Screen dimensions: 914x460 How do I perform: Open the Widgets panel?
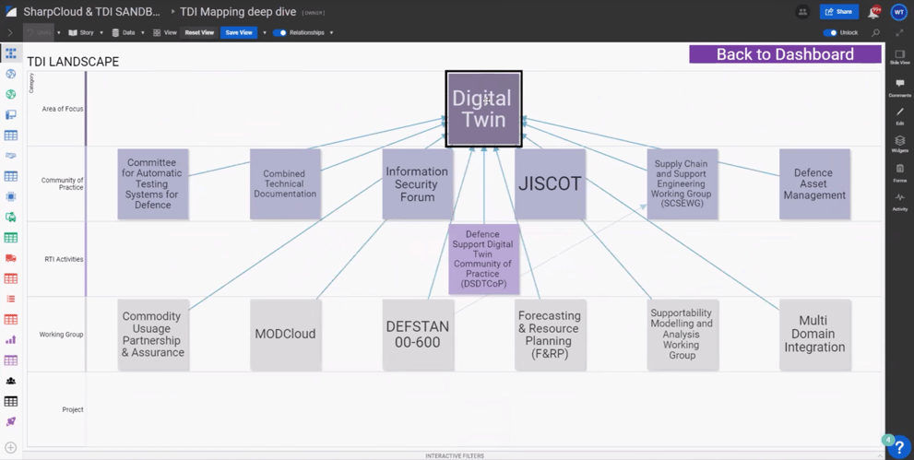click(x=899, y=144)
